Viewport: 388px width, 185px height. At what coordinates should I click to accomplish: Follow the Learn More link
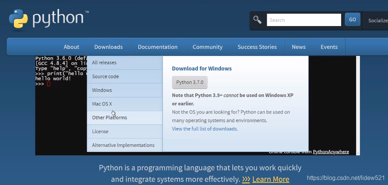pyautogui.click(x=271, y=179)
